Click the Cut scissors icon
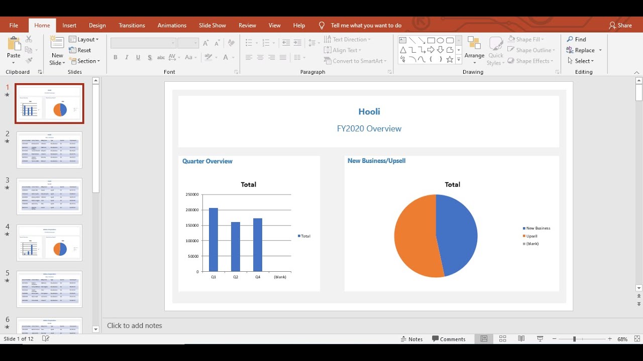The image size is (643, 361). pyautogui.click(x=29, y=39)
